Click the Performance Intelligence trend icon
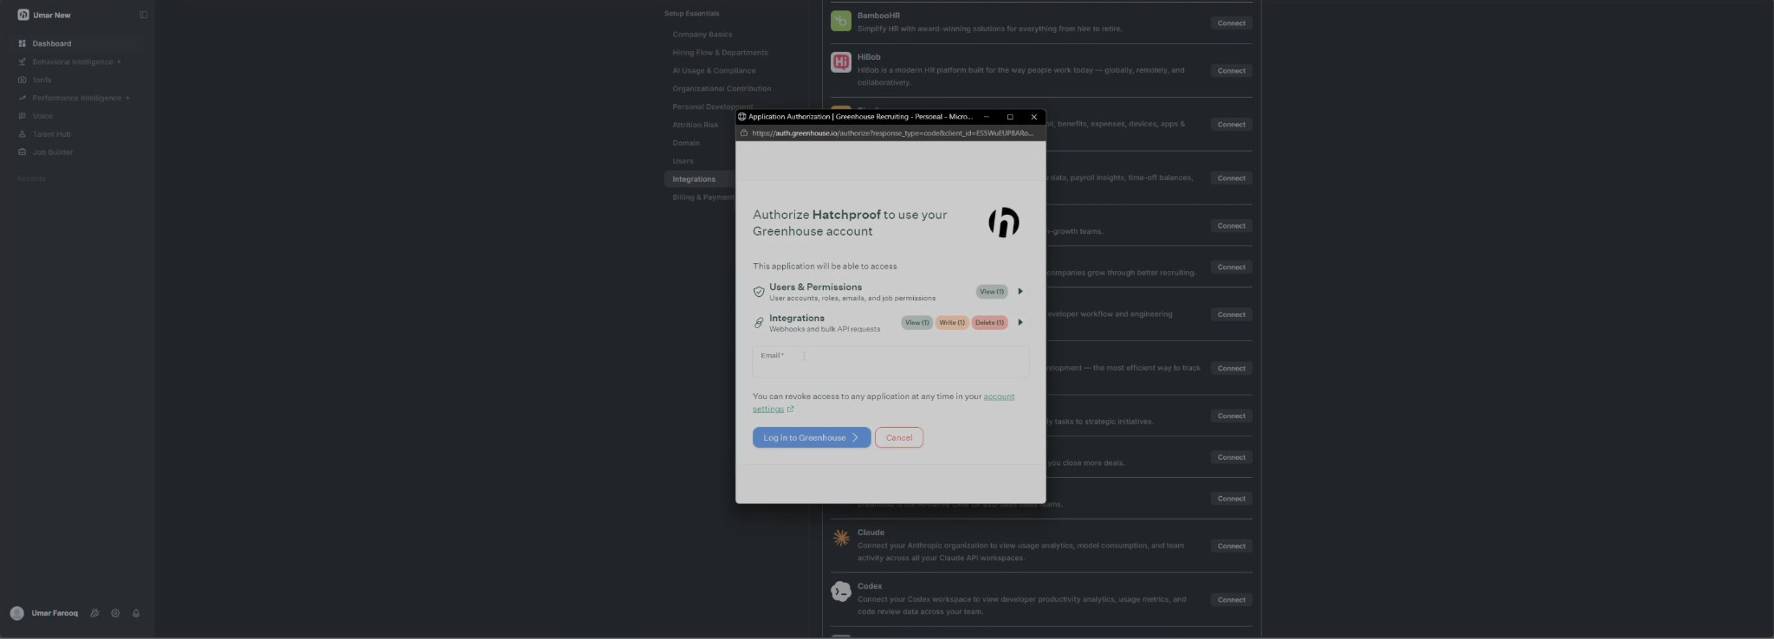 coord(23,98)
